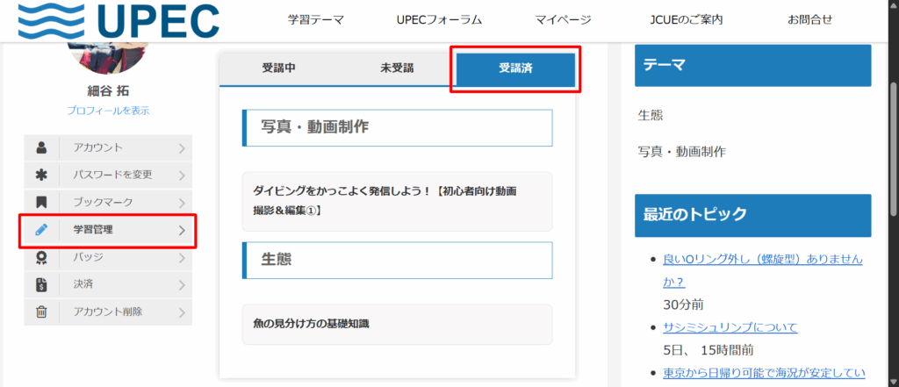Select the 受講済 tab
The height and width of the screenshot is (387, 899).
click(x=515, y=68)
